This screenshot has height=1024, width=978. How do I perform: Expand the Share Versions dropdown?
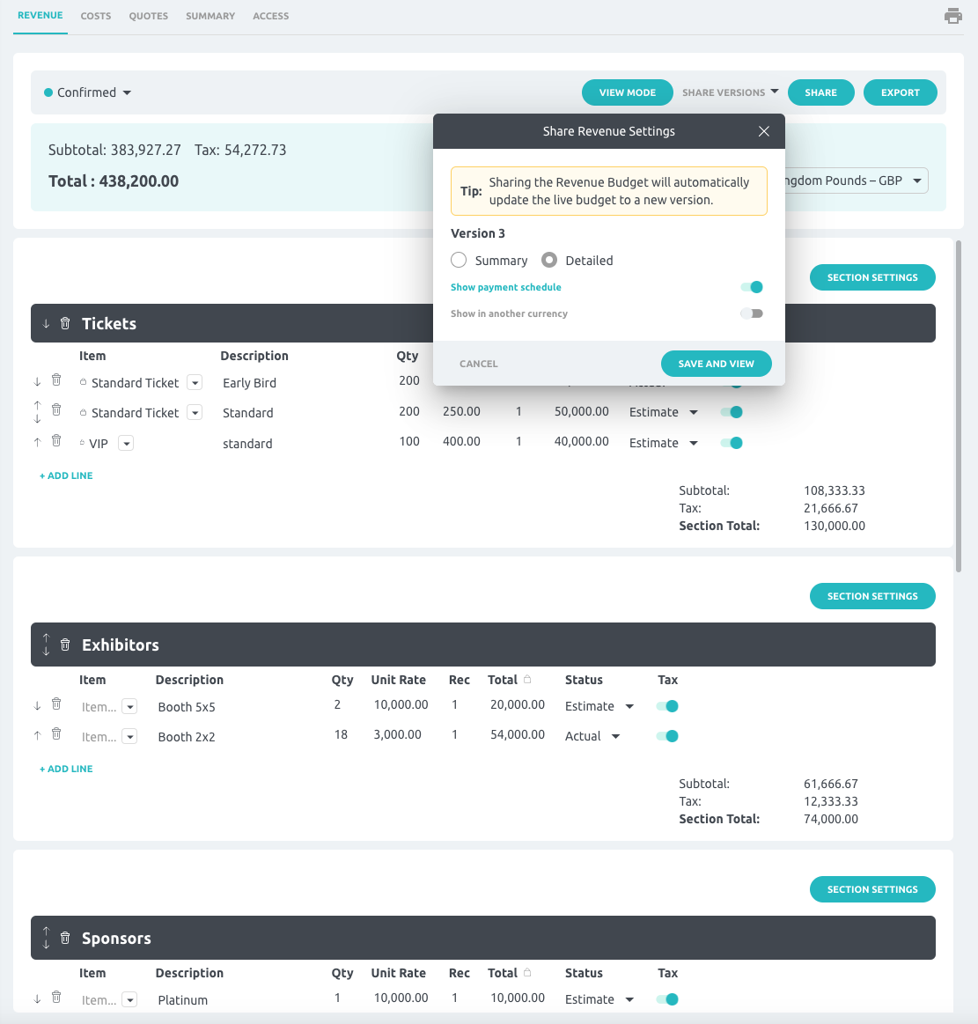tap(730, 92)
